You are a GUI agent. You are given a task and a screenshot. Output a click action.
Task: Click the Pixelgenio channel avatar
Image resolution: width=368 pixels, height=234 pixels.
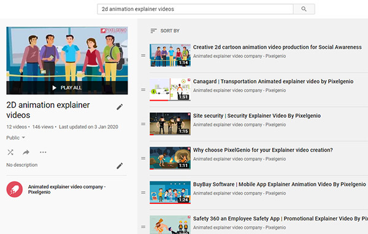15,189
